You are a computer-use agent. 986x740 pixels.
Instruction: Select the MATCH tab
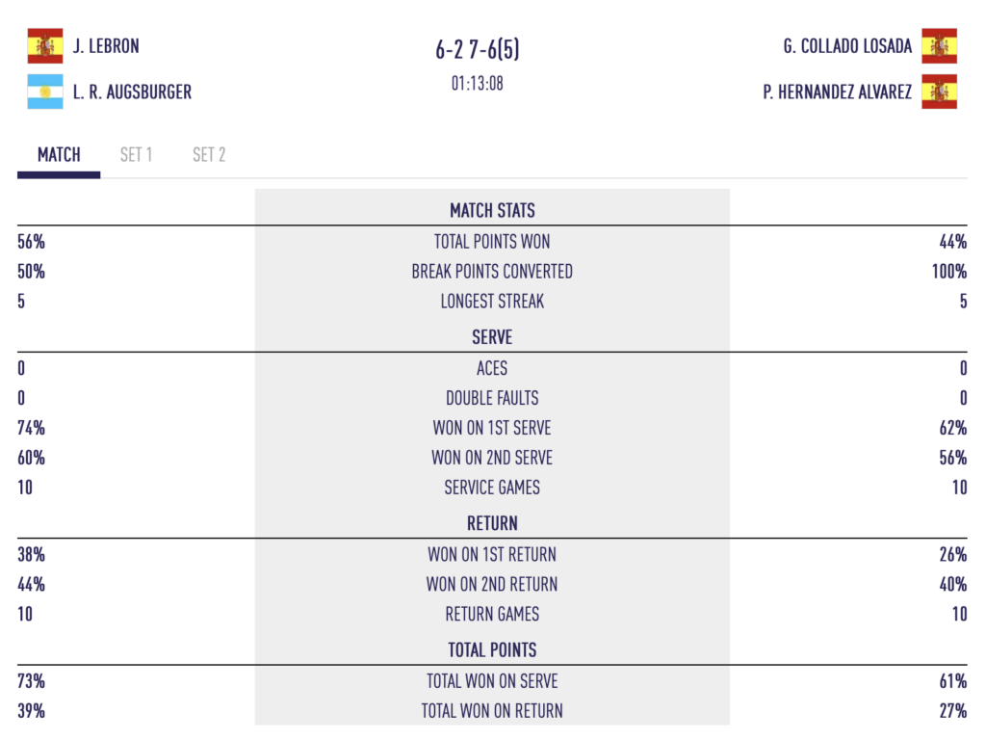(59, 154)
